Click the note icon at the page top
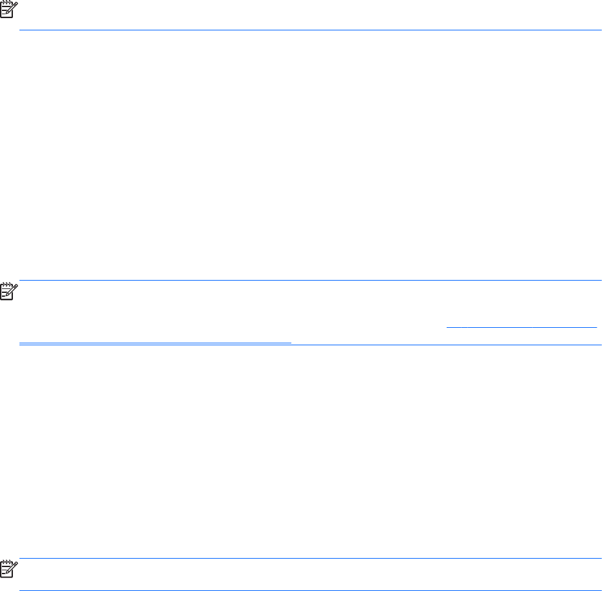This screenshot has width=602, height=591. click(9, 10)
